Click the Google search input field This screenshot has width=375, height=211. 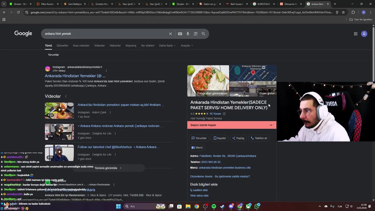coord(105,34)
